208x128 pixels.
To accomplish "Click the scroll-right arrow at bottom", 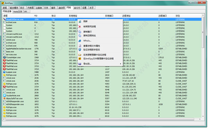I will pyautogui.click(x=200, y=119).
